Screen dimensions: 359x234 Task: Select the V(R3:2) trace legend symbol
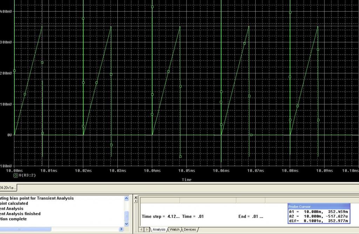[15, 175]
